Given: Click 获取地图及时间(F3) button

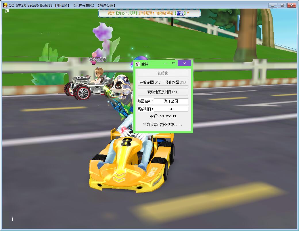Looking at the screenshot, I should [163, 92].
